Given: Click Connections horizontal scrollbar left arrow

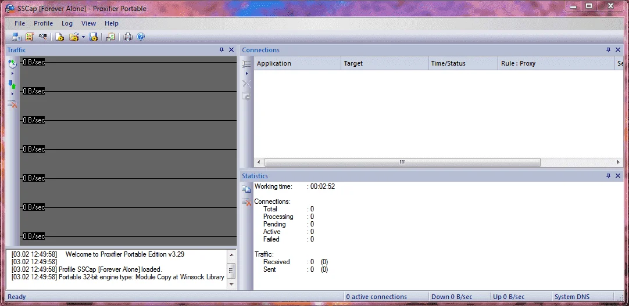Looking at the screenshot, I should pyautogui.click(x=259, y=162).
